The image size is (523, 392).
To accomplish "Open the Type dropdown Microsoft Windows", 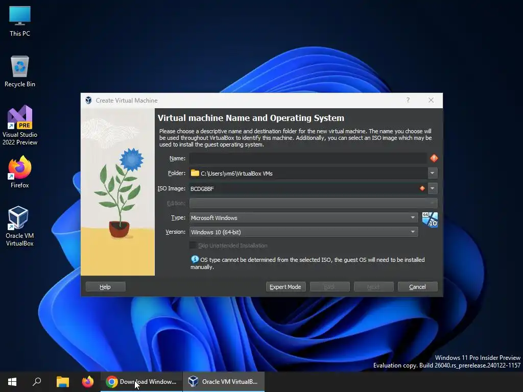I will point(303,217).
